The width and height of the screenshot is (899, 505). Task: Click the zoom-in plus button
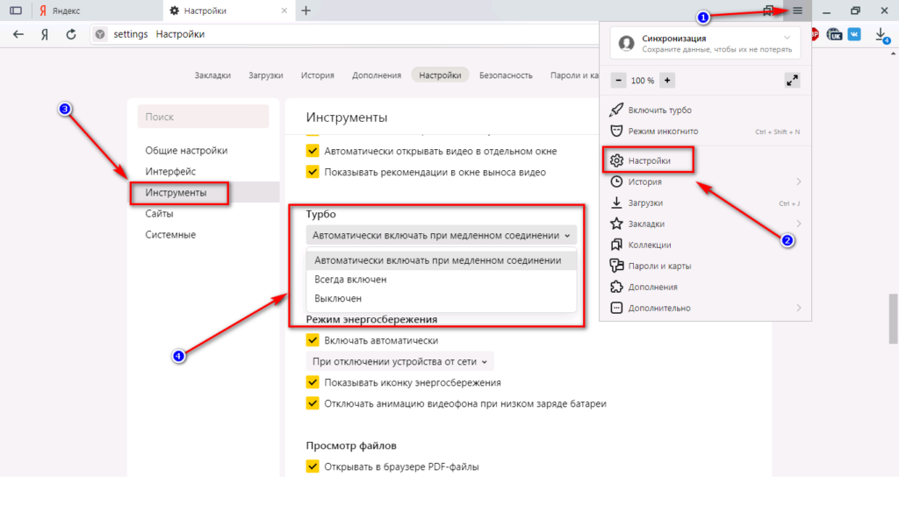pyautogui.click(x=667, y=80)
